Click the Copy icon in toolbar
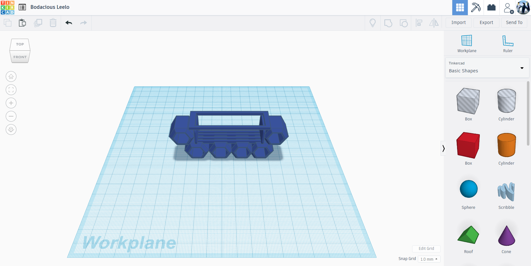The image size is (531, 266). coord(8,23)
